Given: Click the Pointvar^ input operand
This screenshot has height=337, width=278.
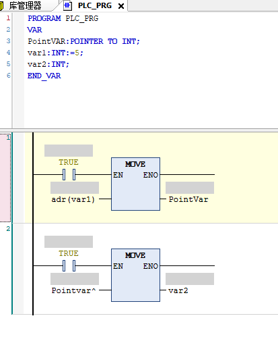Looking at the screenshot, I should coord(74,290).
